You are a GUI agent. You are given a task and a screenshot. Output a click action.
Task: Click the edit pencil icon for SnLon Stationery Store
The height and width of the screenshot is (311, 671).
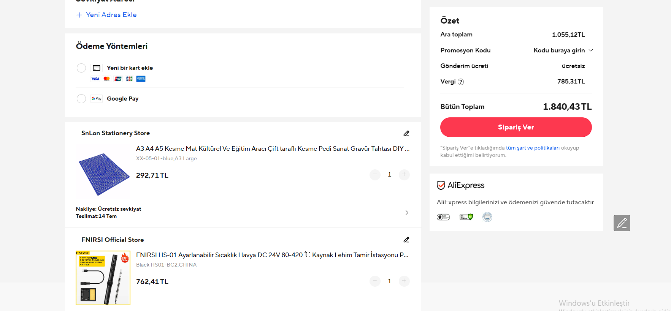406,133
